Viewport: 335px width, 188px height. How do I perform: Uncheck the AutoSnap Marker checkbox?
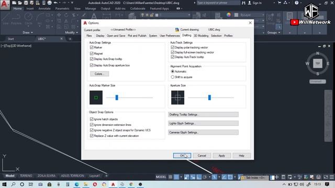(92, 48)
